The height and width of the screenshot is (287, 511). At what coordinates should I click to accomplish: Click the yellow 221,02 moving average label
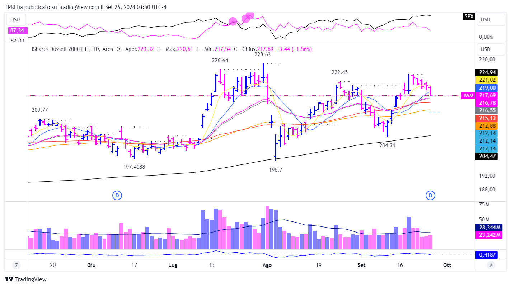(x=486, y=80)
